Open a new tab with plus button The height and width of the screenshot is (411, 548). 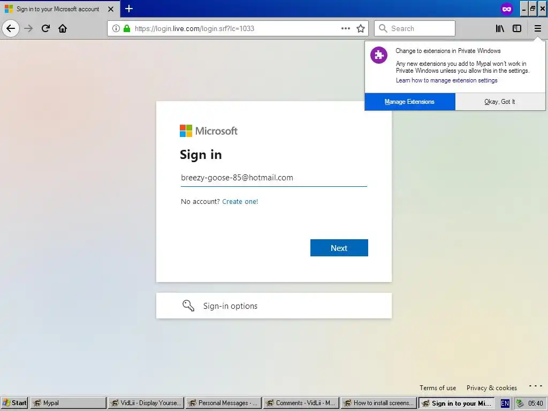(x=129, y=9)
